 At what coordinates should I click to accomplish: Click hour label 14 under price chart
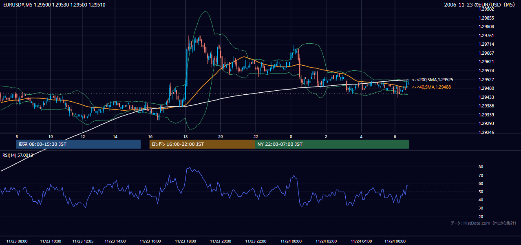[115, 136]
